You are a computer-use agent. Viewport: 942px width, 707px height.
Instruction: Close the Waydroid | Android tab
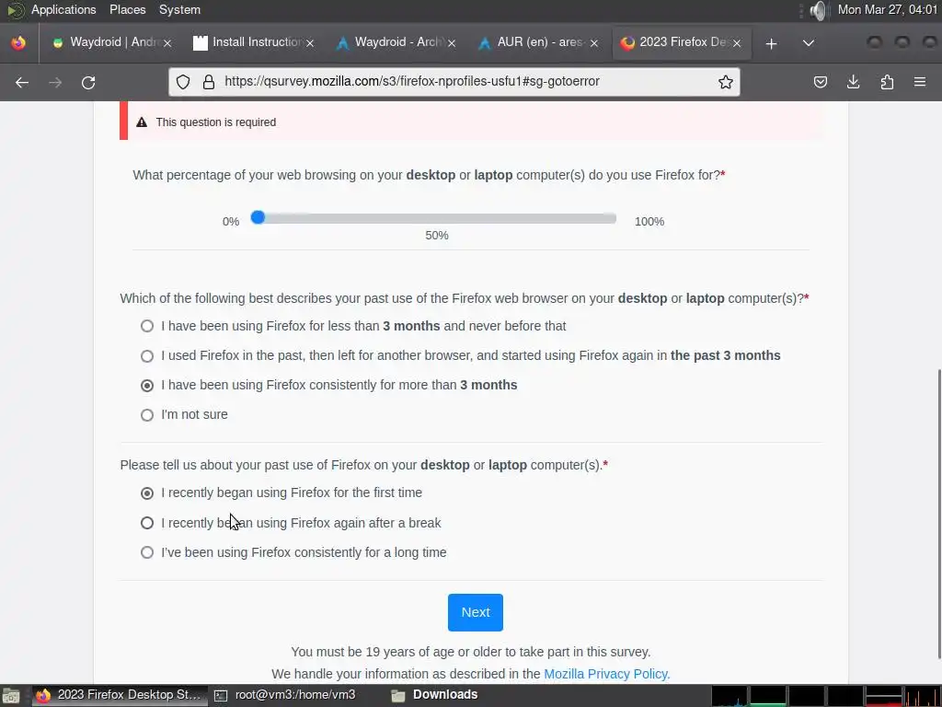click(x=167, y=43)
